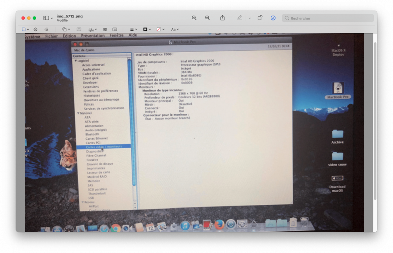Click Édition in the photographed menu bar
This screenshot has height=253, width=393.
coord(69,36)
